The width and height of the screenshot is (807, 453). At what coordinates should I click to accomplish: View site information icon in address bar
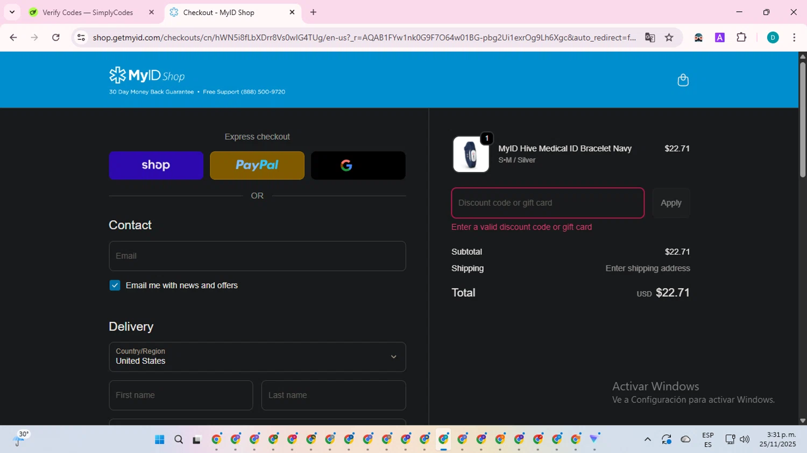[x=81, y=38]
